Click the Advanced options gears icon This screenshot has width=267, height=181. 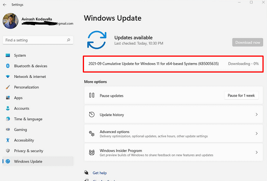[92, 133]
